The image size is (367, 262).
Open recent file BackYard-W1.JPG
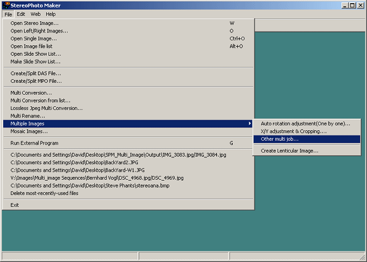pyautogui.click(x=128, y=170)
